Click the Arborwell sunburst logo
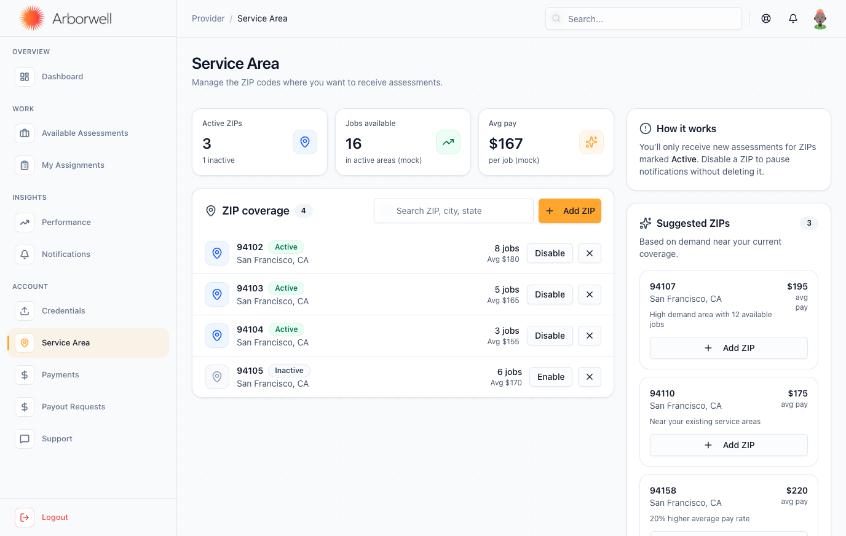This screenshot has width=846, height=536. [31, 18]
